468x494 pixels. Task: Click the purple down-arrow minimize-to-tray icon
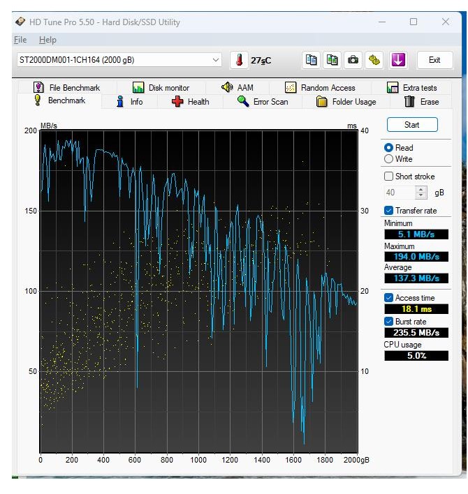point(398,60)
